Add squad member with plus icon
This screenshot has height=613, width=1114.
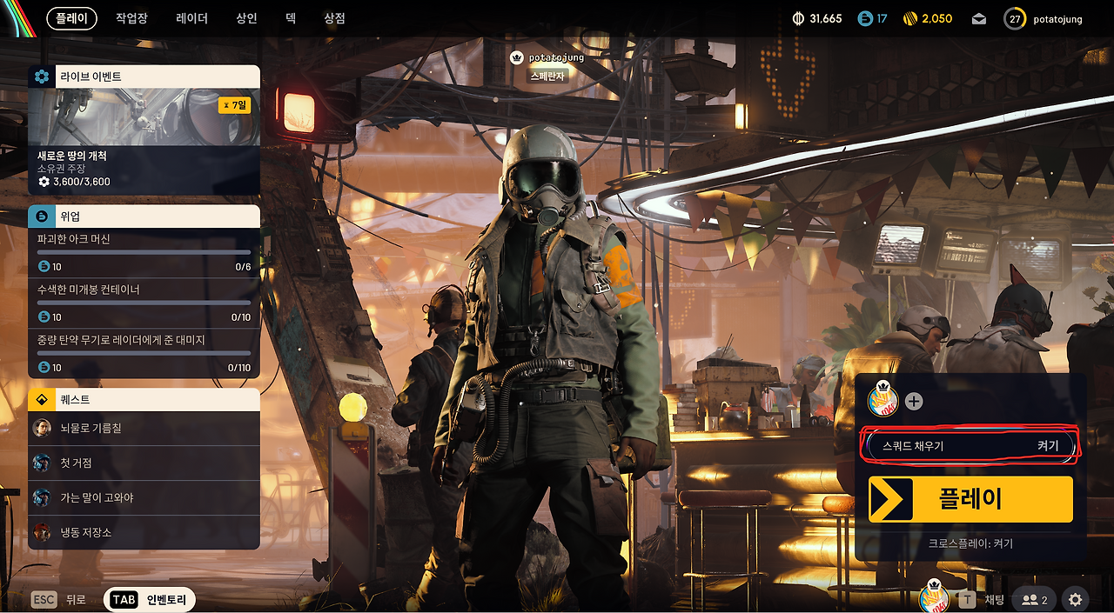tap(914, 402)
